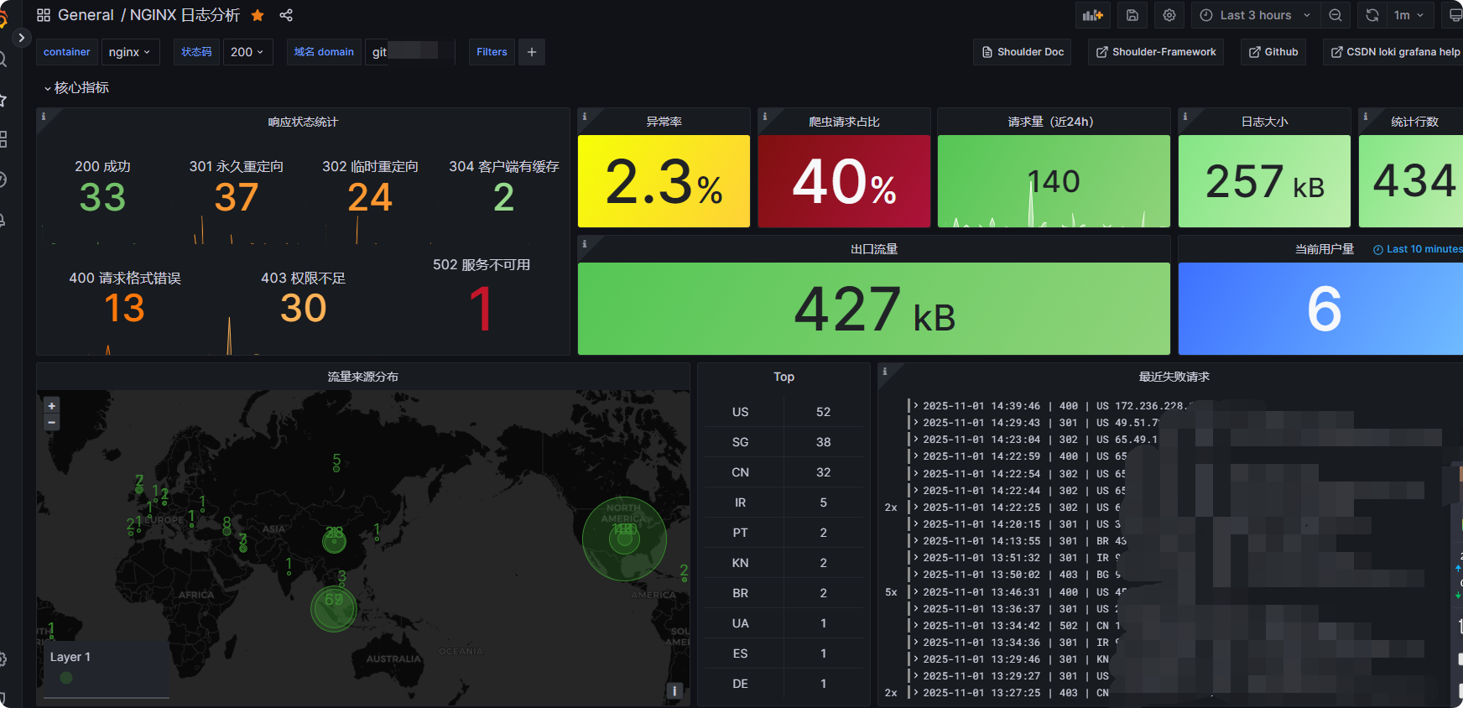1463x708 pixels.
Task: Zoom out on the traffic map
Action: pyautogui.click(x=51, y=423)
